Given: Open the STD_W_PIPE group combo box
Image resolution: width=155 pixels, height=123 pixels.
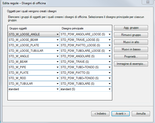Looking at the screenshot, I should pyautogui.click(x=57, y=67).
